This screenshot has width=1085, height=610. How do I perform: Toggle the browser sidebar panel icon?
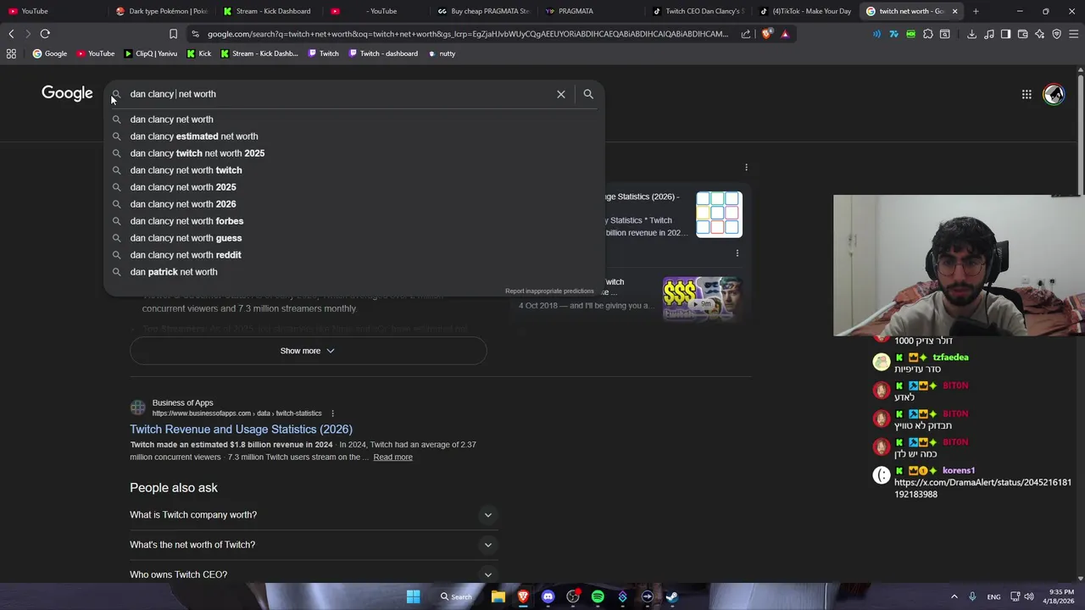(x=1005, y=34)
